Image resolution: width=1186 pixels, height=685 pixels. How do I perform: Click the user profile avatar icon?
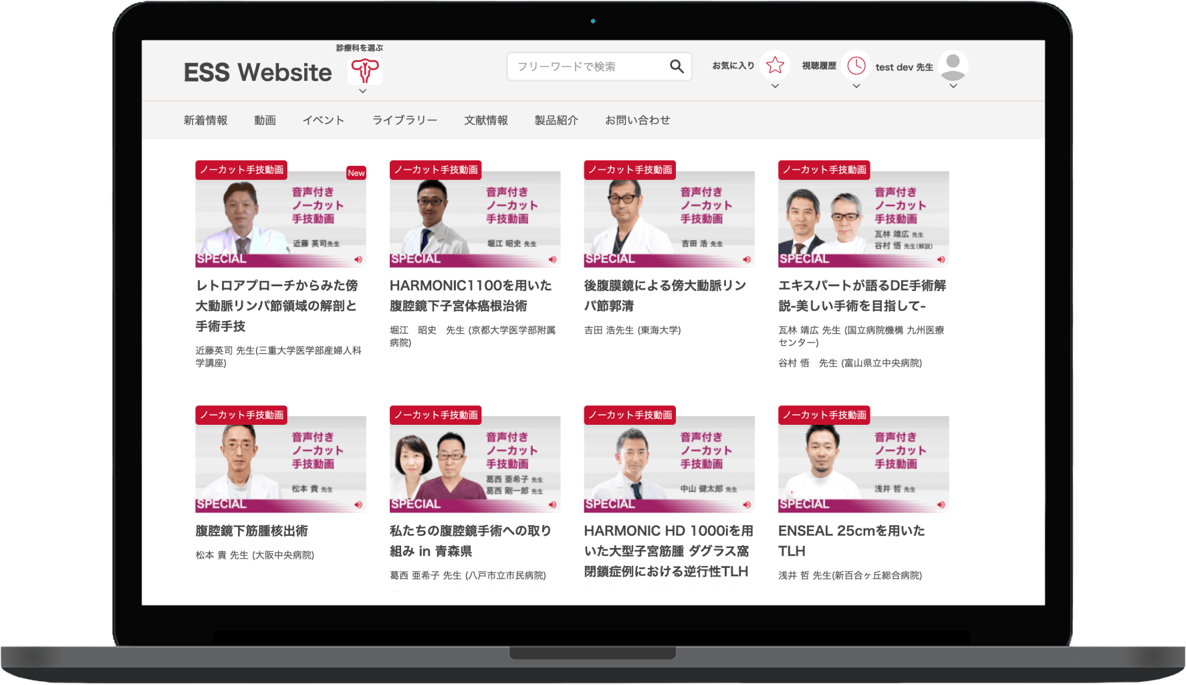pos(953,66)
